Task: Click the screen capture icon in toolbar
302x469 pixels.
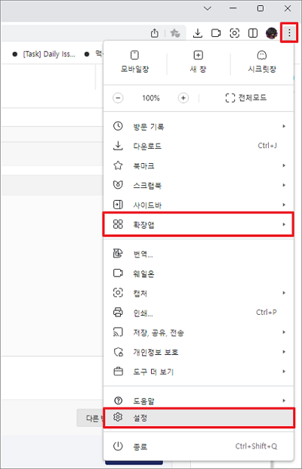Action: point(234,33)
